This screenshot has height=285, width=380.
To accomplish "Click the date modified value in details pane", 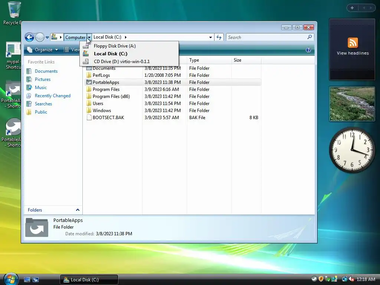I will [114, 234].
